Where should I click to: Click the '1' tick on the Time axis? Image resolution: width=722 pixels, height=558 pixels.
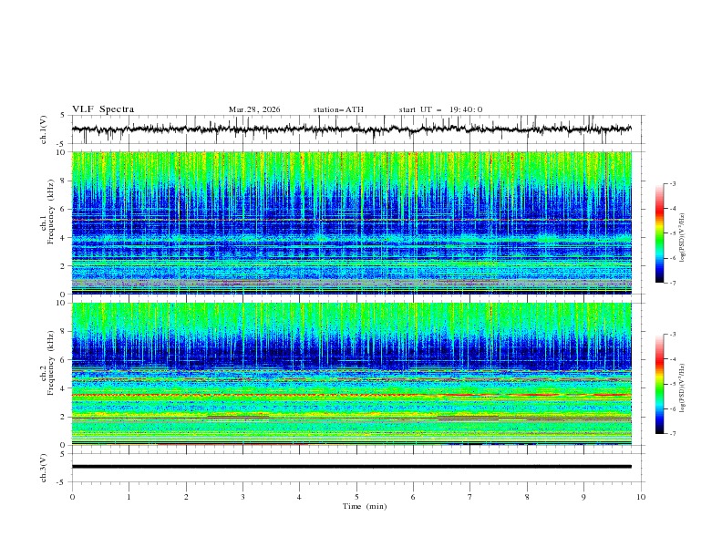pos(129,497)
